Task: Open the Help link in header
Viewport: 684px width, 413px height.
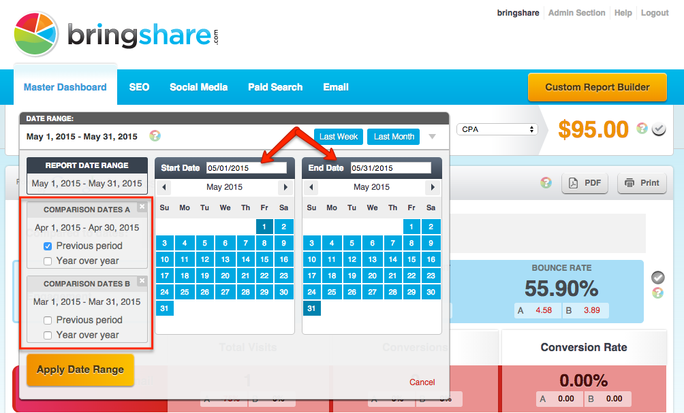Action: (623, 13)
